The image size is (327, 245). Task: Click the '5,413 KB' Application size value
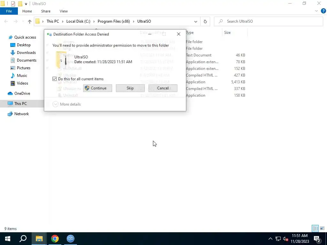point(238,82)
